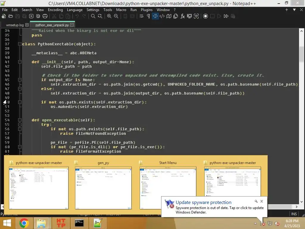The width and height of the screenshot is (305, 229).
Task: Select the Start Menu window thumbnail
Action: click(168, 181)
